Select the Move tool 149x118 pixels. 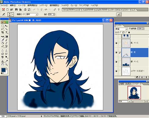click(x=6, y=26)
